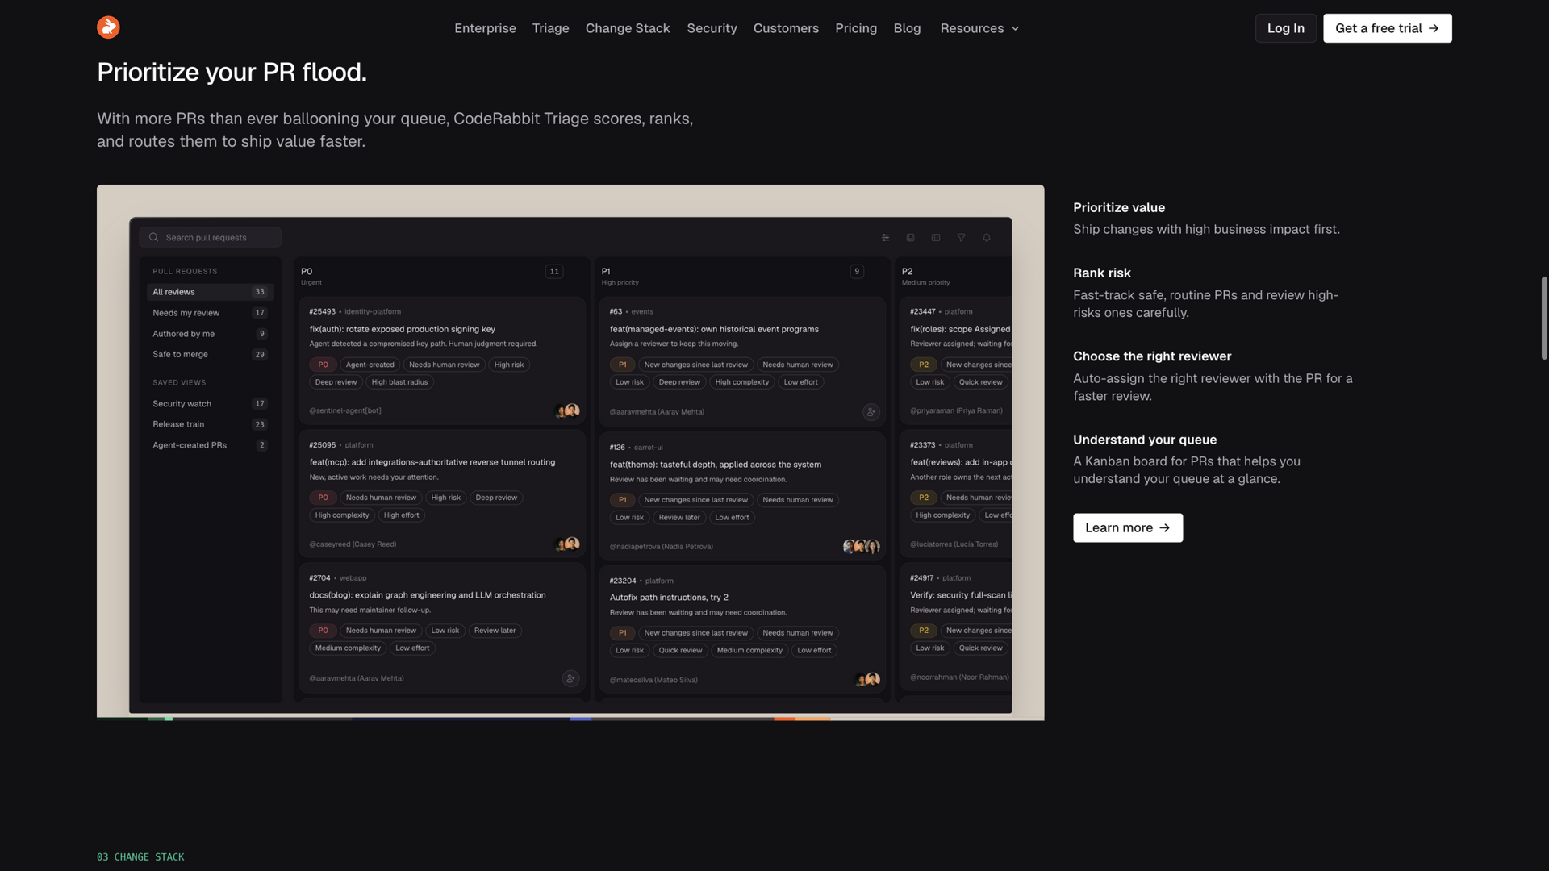Click assign-reviewer icon on PR #2704 card

(570, 679)
